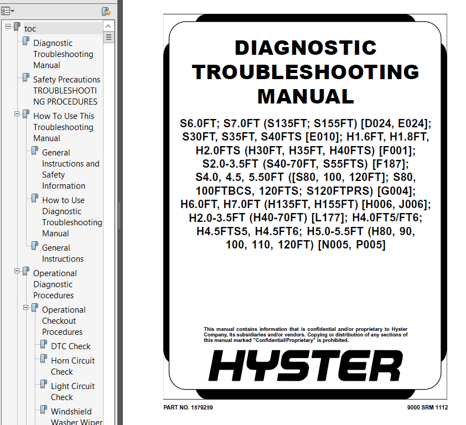Screen dimensions: 466x425
Task: Open General Instructions and Safety Information bookmark
Action: click(x=71, y=169)
